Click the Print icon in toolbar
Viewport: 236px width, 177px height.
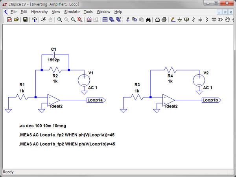pos(164,20)
